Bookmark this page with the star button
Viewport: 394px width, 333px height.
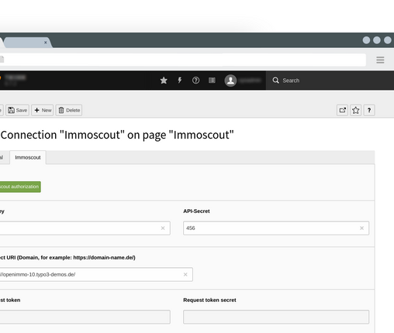tap(356, 110)
